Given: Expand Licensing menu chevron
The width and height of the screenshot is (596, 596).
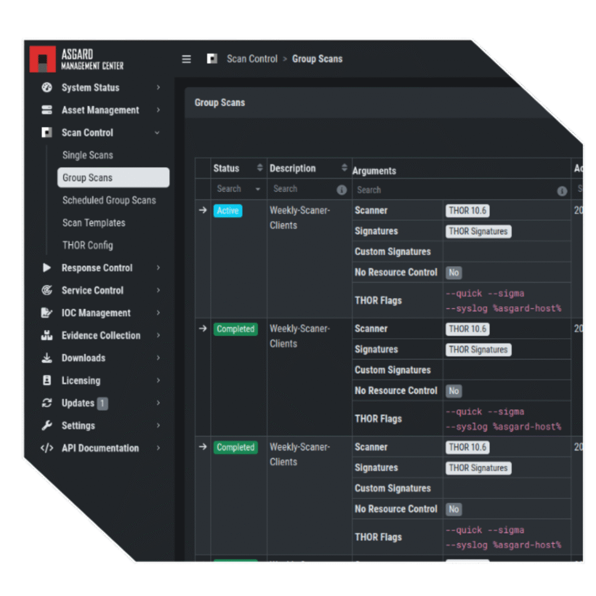Looking at the screenshot, I should pos(158,380).
